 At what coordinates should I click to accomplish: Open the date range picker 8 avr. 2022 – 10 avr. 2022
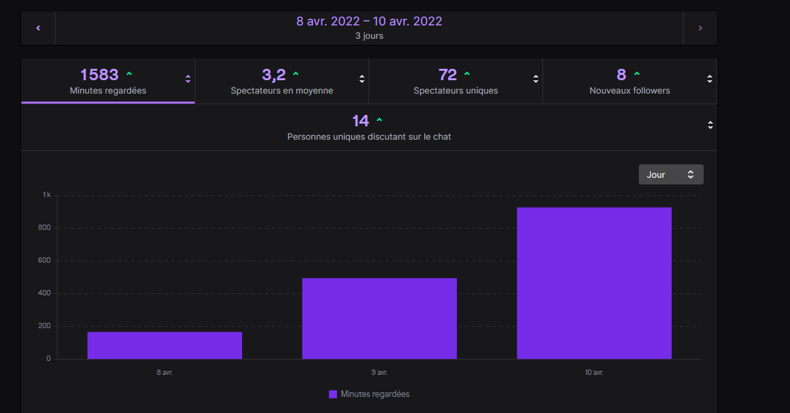[369, 28]
